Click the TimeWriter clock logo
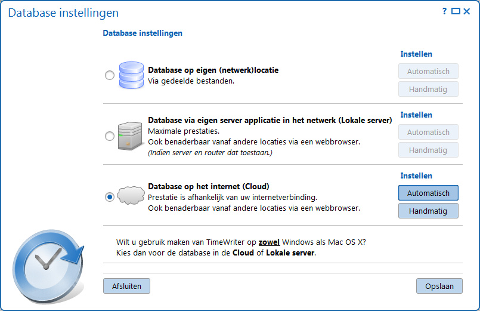 pos(48,267)
